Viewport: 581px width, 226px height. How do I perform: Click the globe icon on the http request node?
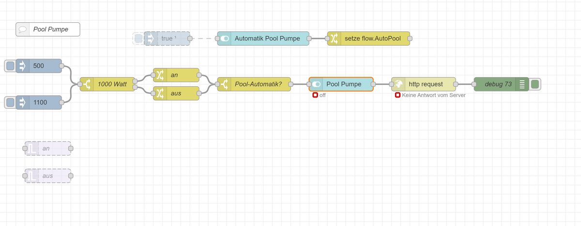point(398,85)
